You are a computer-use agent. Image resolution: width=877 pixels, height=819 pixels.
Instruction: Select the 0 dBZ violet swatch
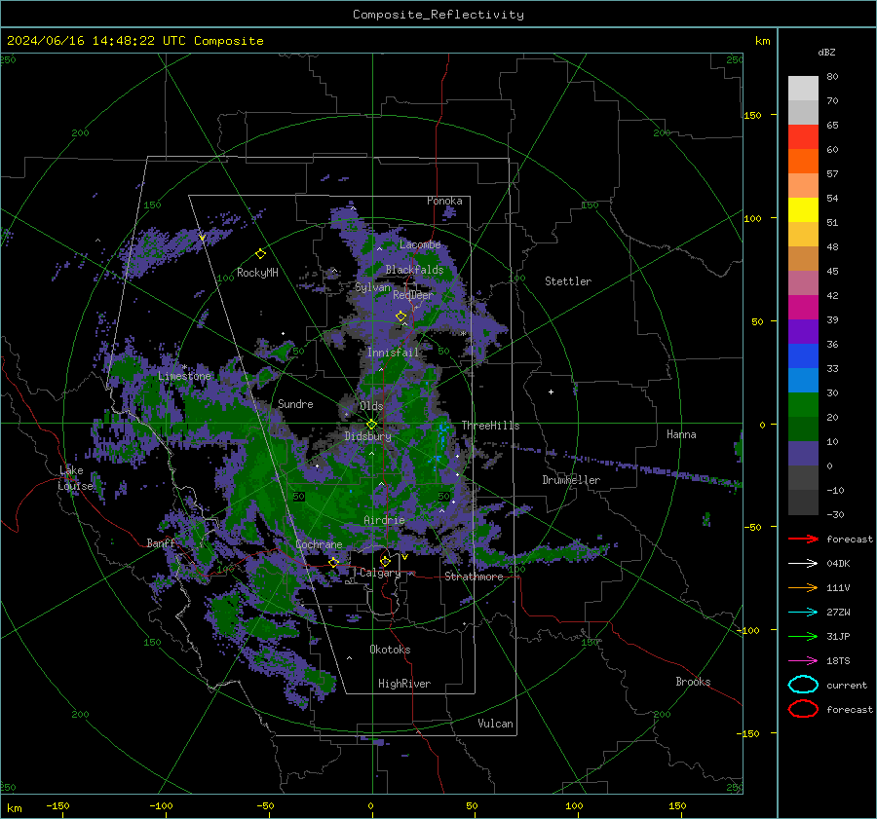tap(803, 454)
